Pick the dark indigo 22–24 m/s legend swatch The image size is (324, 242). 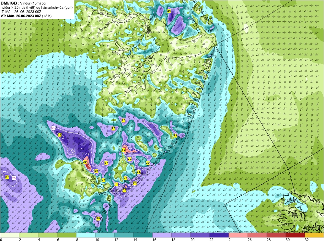click(x=219, y=235)
